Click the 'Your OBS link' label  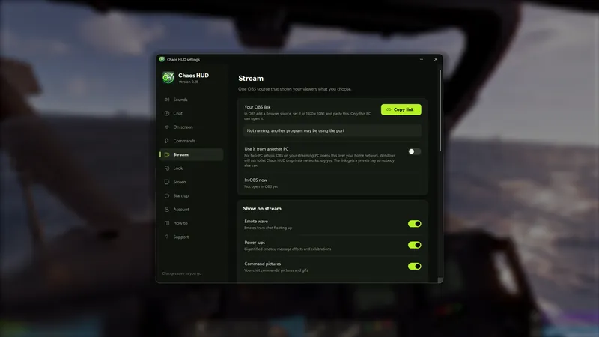[258, 107]
